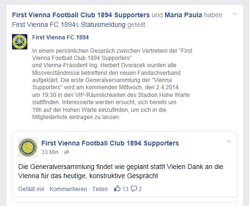249x206 pixels.
Task: Share the post with Teilen
Action: (x=100, y=189)
